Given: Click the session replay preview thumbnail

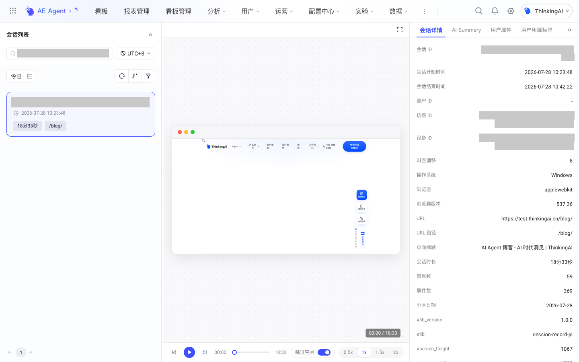Looking at the screenshot, I should click(x=286, y=190).
